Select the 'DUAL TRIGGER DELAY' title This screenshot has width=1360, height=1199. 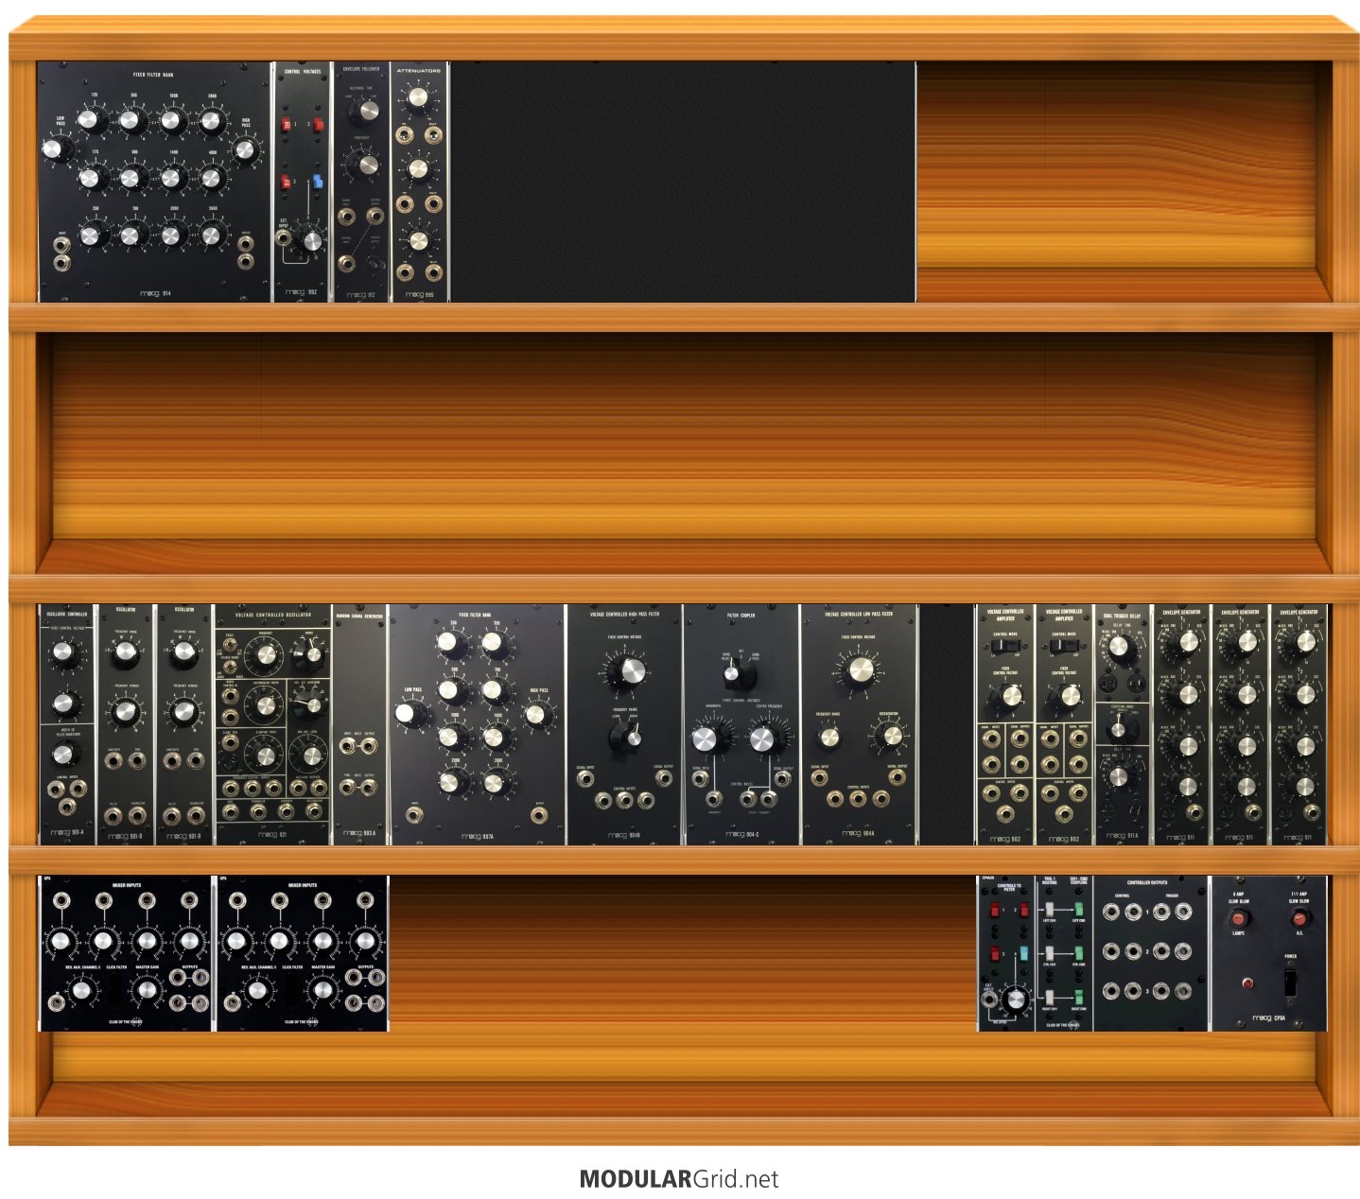pyautogui.click(x=1122, y=616)
